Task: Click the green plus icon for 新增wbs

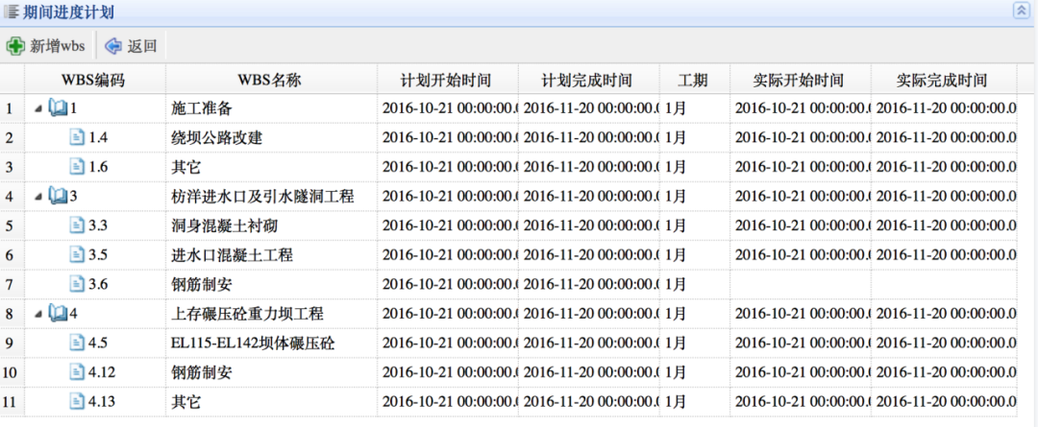Action: tap(14, 46)
